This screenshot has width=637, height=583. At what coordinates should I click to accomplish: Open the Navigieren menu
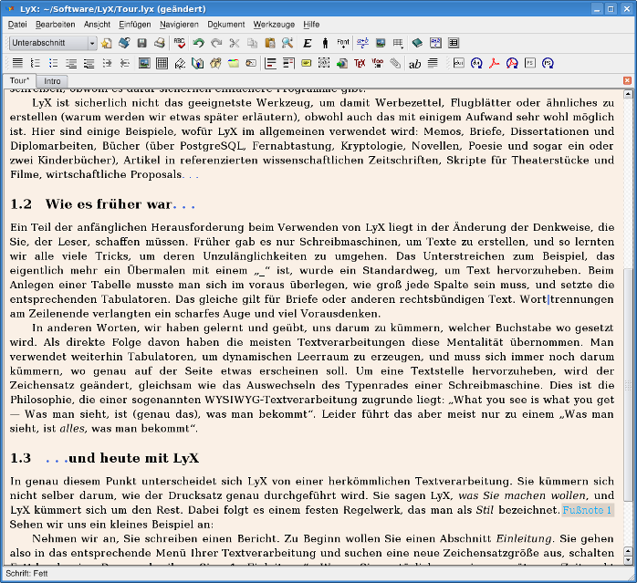point(179,25)
